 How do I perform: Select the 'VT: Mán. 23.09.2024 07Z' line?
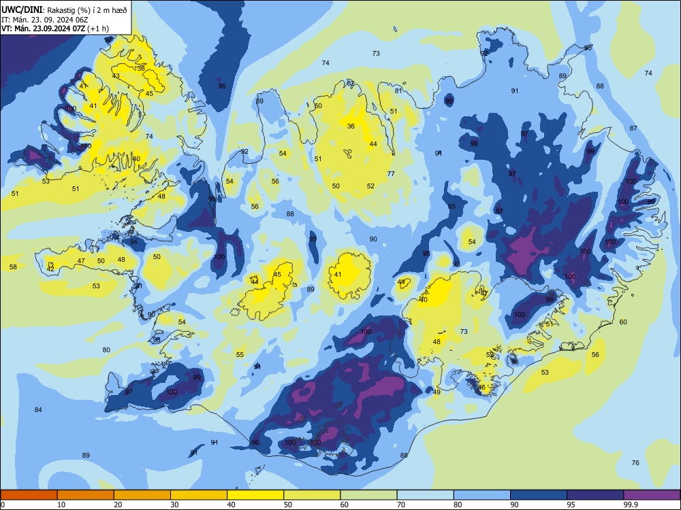(43, 29)
